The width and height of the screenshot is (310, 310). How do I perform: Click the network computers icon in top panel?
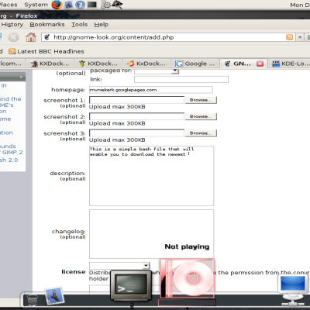click(x=105, y=5)
